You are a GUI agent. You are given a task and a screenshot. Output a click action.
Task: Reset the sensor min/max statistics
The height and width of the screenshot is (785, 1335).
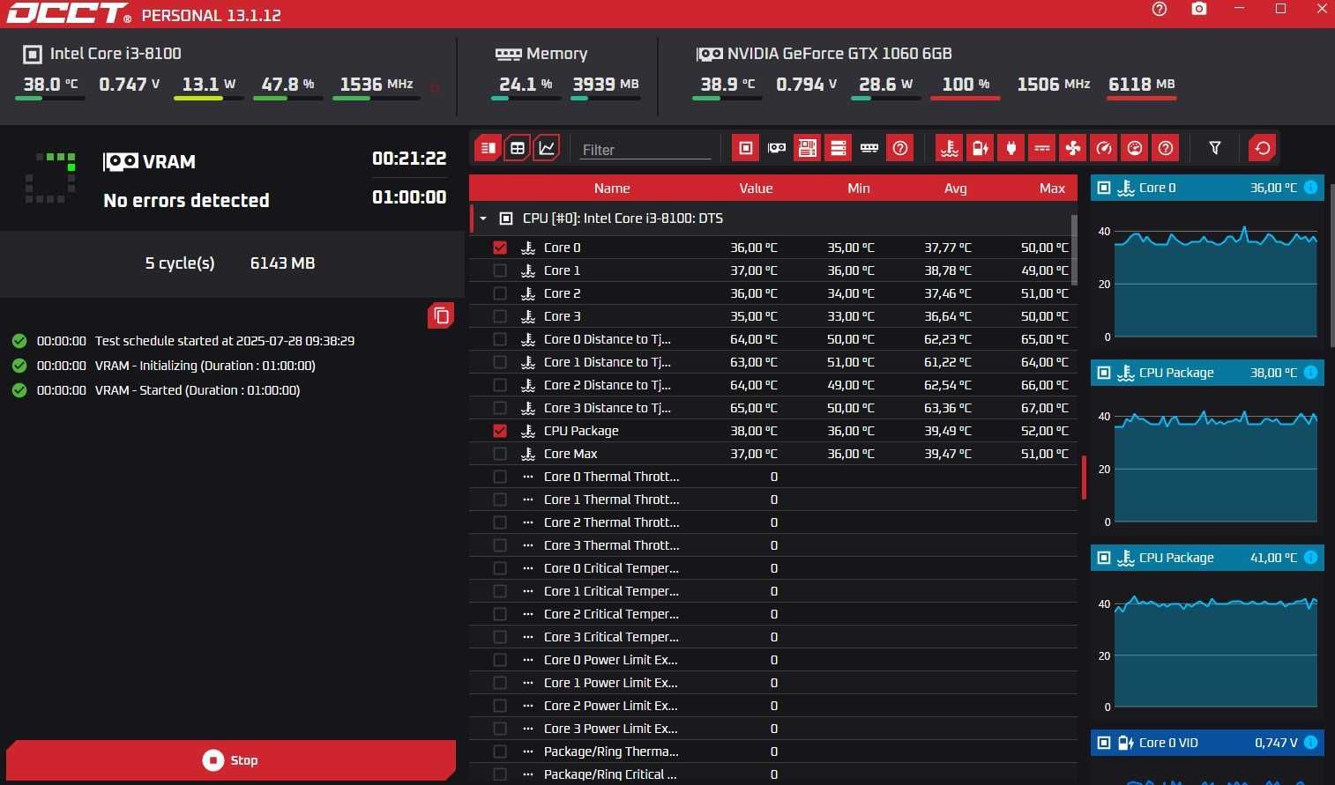click(1263, 148)
